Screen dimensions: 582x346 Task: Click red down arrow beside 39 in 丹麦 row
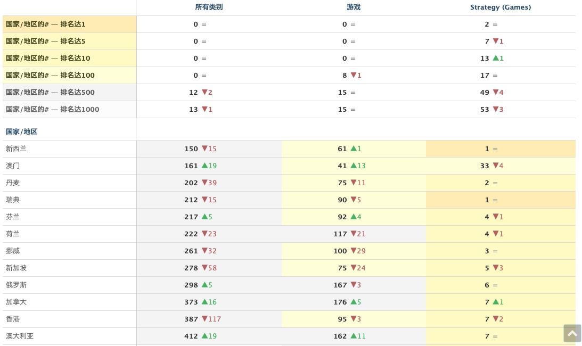click(204, 183)
